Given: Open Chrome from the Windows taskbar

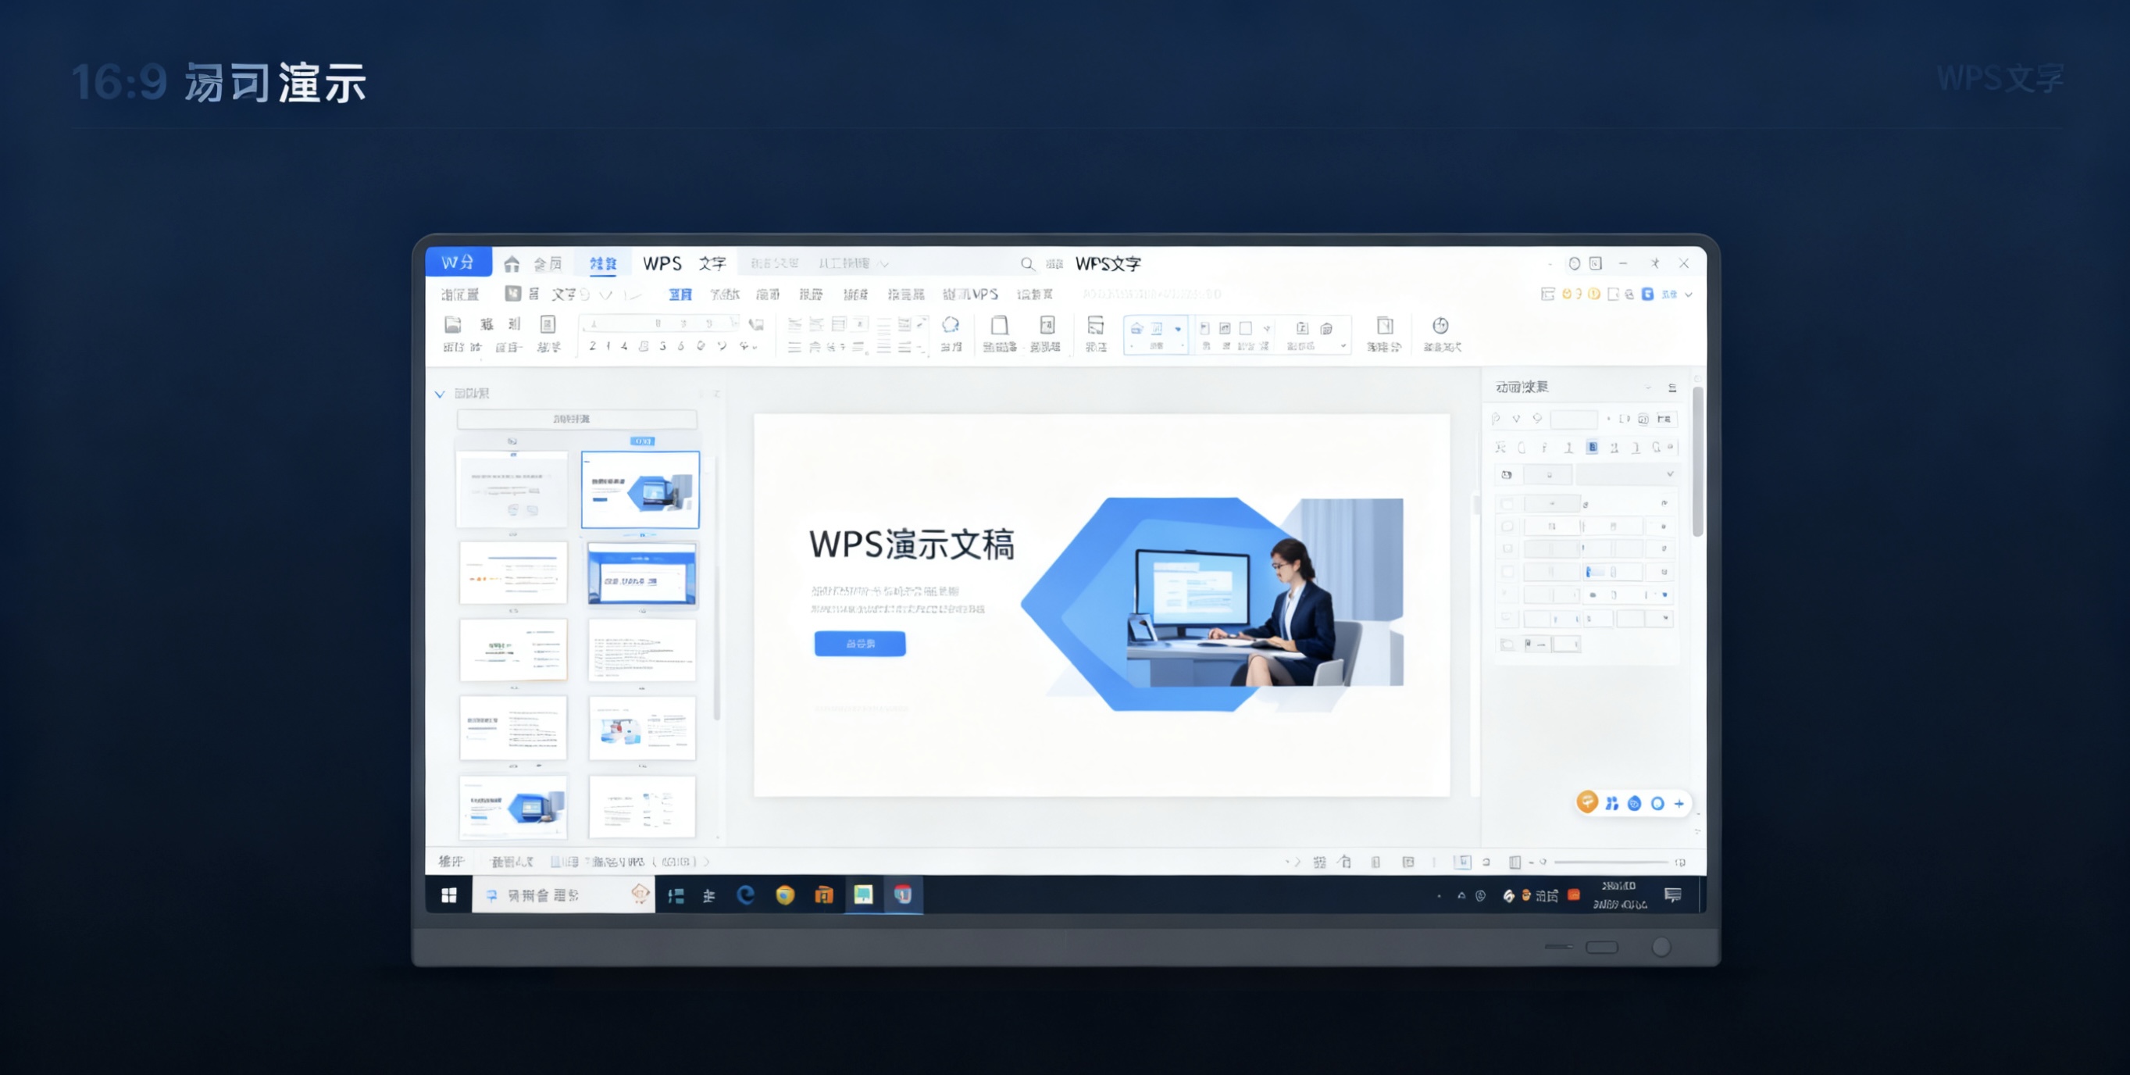Looking at the screenshot, I should (785, 895).
